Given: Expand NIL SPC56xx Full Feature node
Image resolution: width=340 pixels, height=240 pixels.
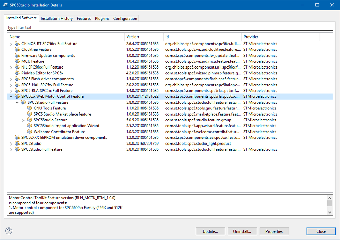Looking at the screenshot, I should (11, 67).
